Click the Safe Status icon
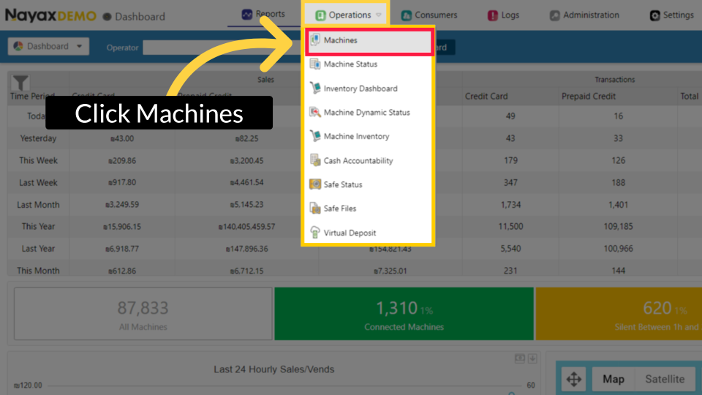 [315, 185]
